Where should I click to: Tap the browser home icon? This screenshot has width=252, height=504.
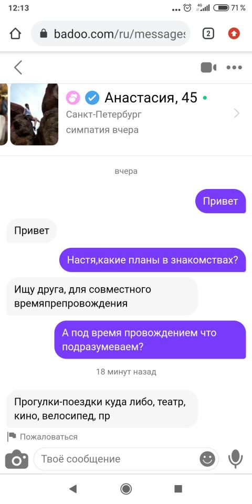point(15,34)
